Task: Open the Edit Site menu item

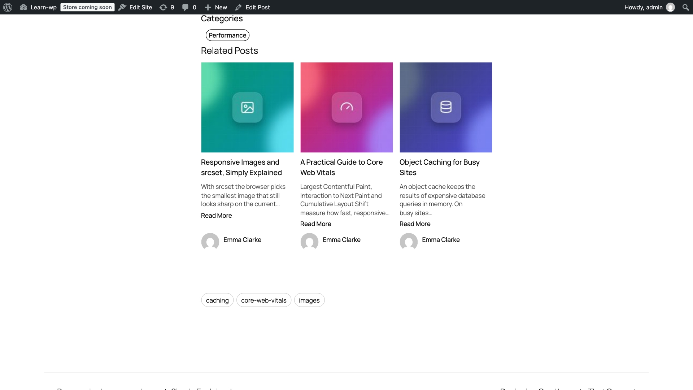Action: (x=140, y=7)
